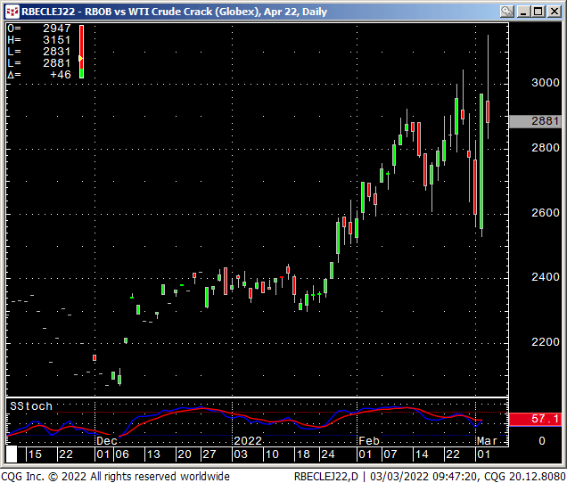567x483 pixels.
Task: Click the 07 date on time axis
Action: (x=390, y=454)
